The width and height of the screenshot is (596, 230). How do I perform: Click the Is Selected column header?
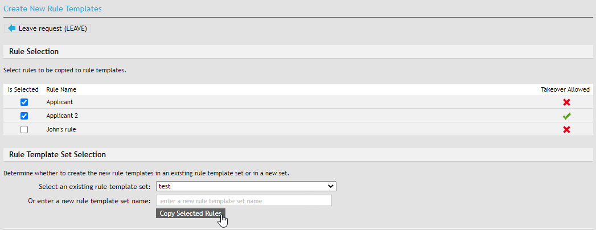tap(23, 89)
